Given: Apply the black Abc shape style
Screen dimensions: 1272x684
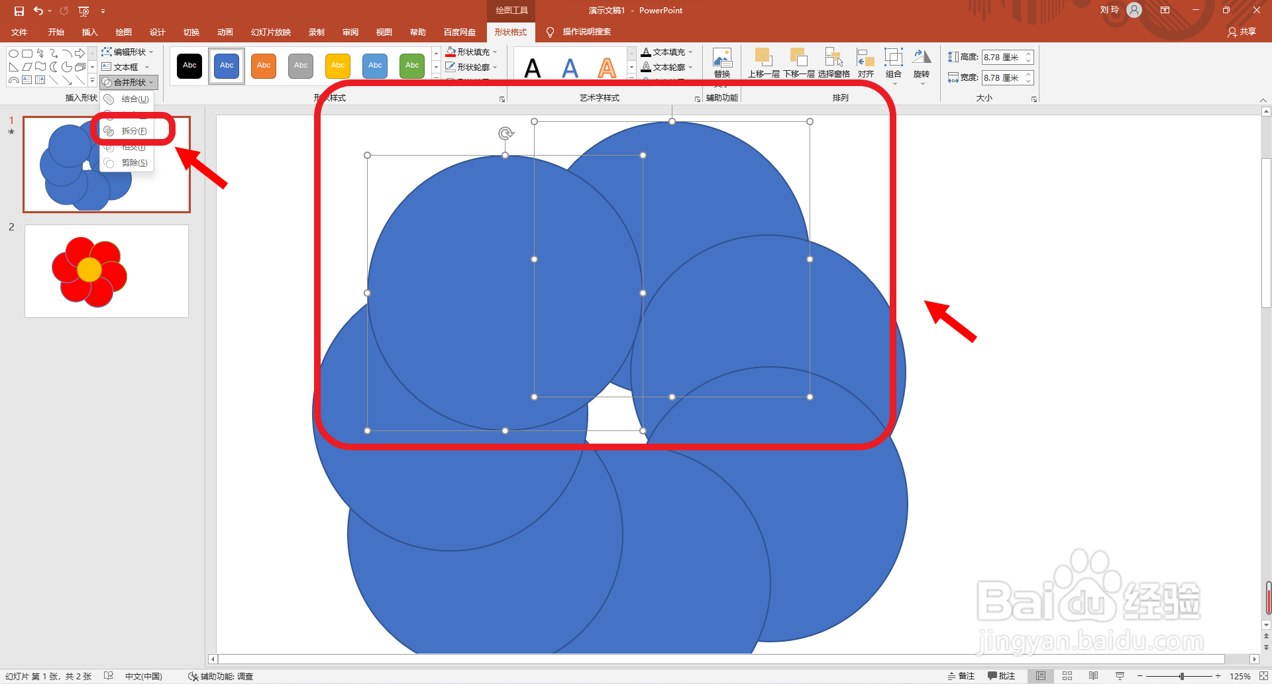Looking at the screenshot, I should pos(189,66).
